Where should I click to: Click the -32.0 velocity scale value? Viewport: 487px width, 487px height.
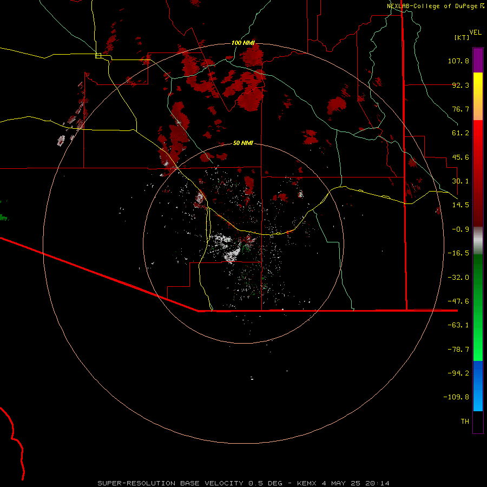pos(458,278)
